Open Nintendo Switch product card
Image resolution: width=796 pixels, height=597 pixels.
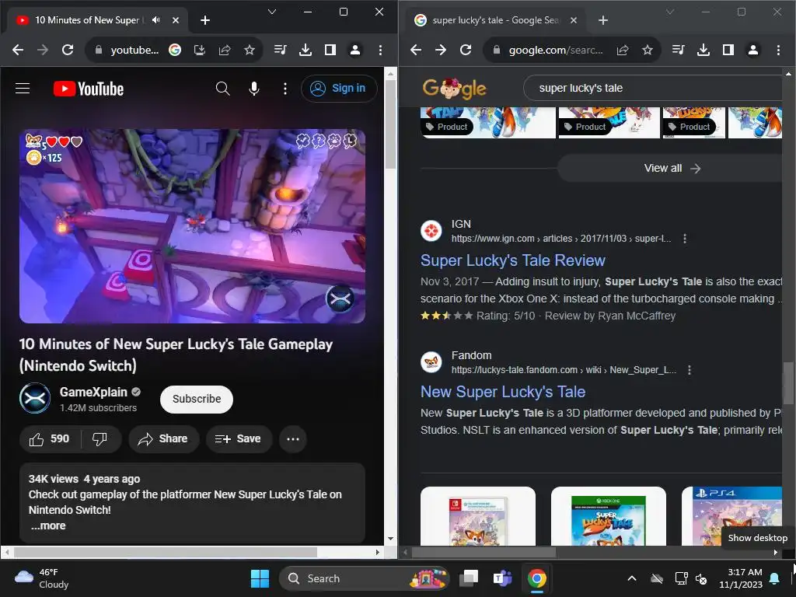coord(478,516)
